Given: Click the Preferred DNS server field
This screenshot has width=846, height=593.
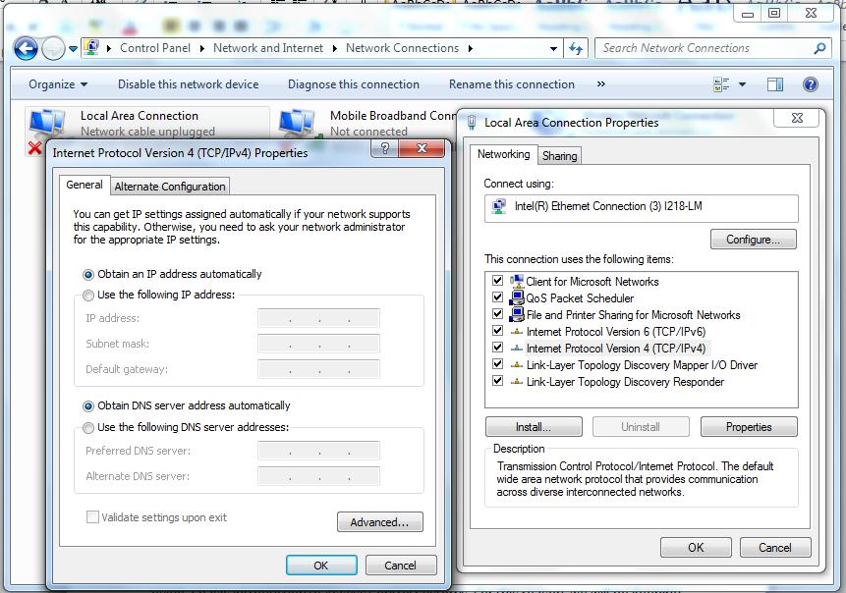Looking at the screenshot, I should (319, 450).
